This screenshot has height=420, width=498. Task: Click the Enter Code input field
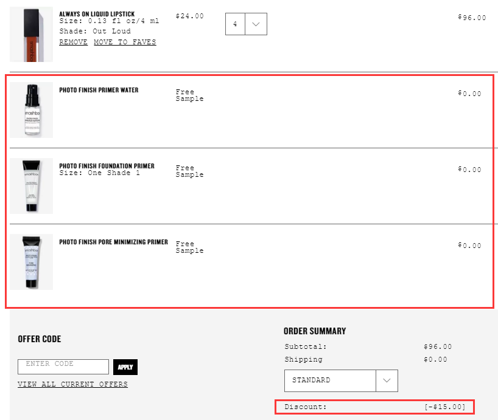(63, 367)
